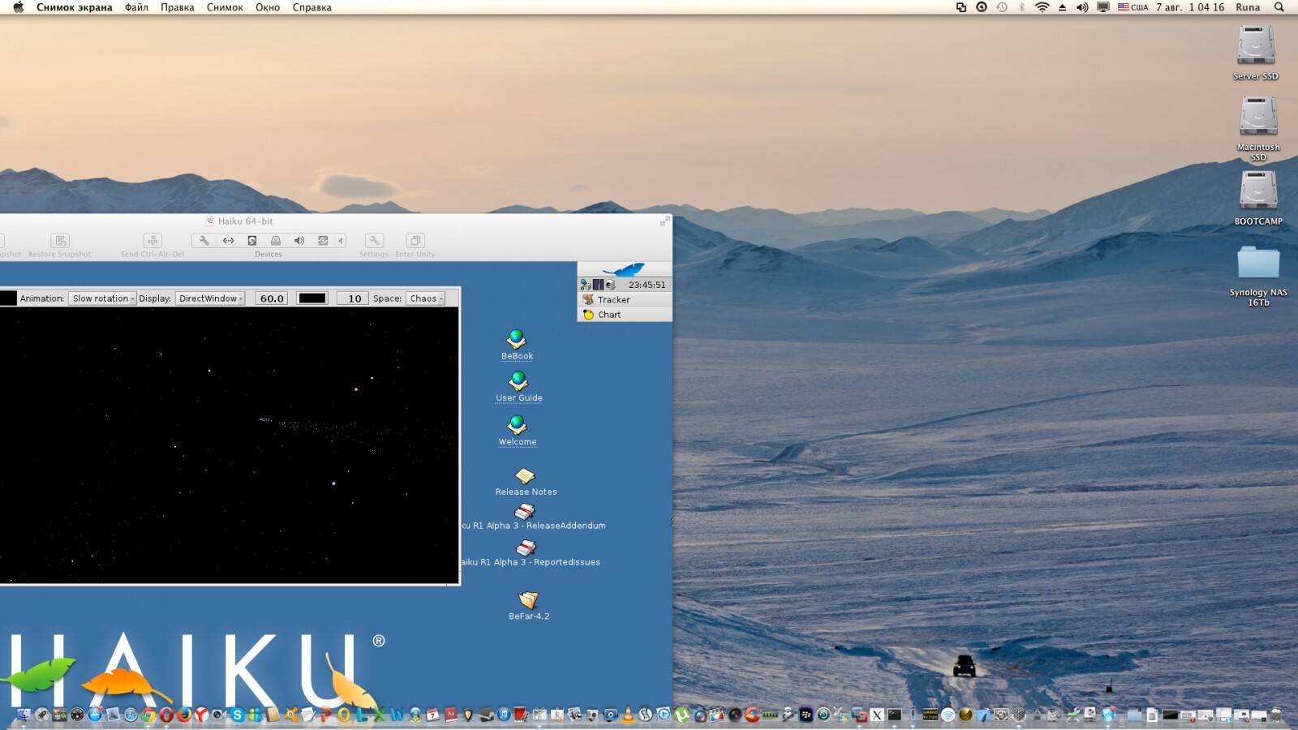The width and height of the screenshot is (1298, 730).
Task: Click the Runa user name in menu bar
Action: point(1248,7)
